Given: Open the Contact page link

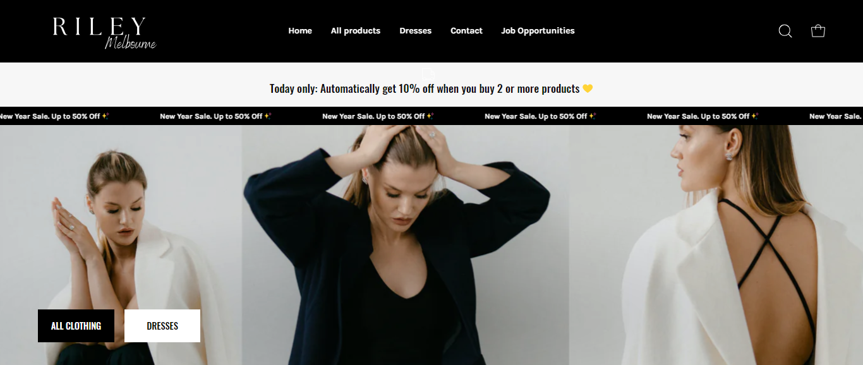Looking at the screenshot, I should click(466, 30).
